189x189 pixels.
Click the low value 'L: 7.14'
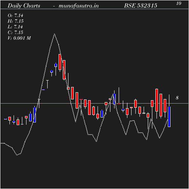click(x=15, y=27)
